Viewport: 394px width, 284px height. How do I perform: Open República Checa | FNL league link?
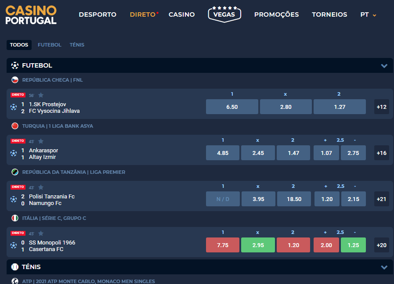click(53, 80)
